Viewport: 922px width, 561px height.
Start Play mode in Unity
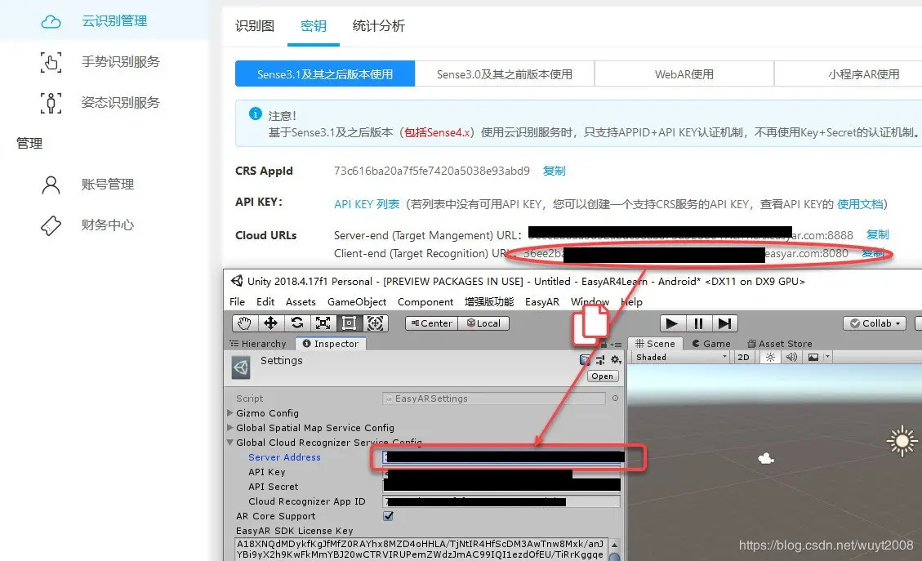(x=672, y=323)
